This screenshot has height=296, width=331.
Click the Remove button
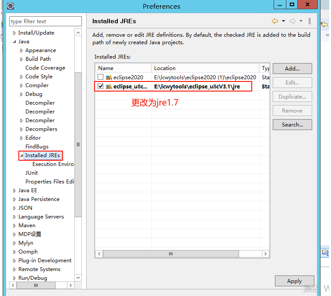coord(292,111)
